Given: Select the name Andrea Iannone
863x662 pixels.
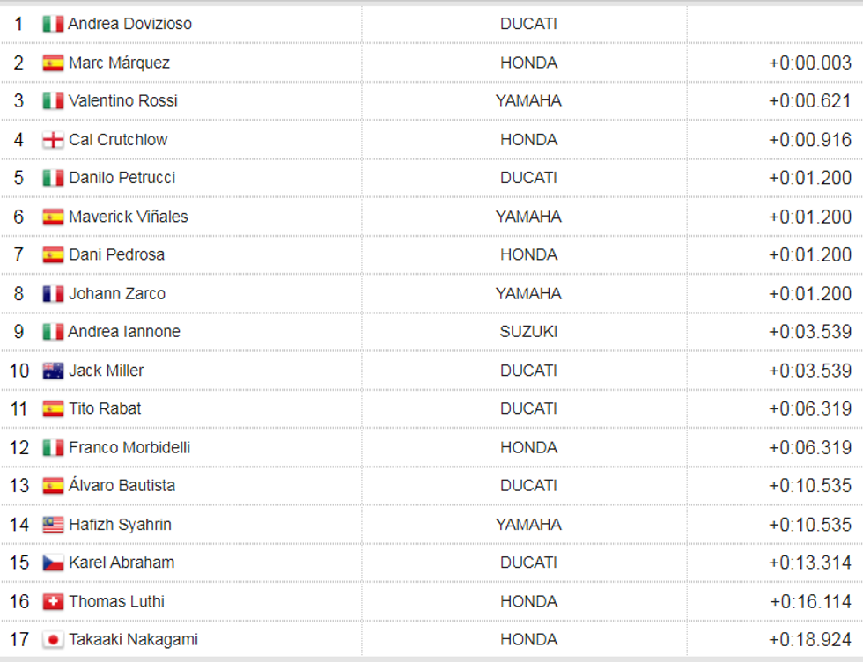Looking at the screenshot, I should point(124,332).
